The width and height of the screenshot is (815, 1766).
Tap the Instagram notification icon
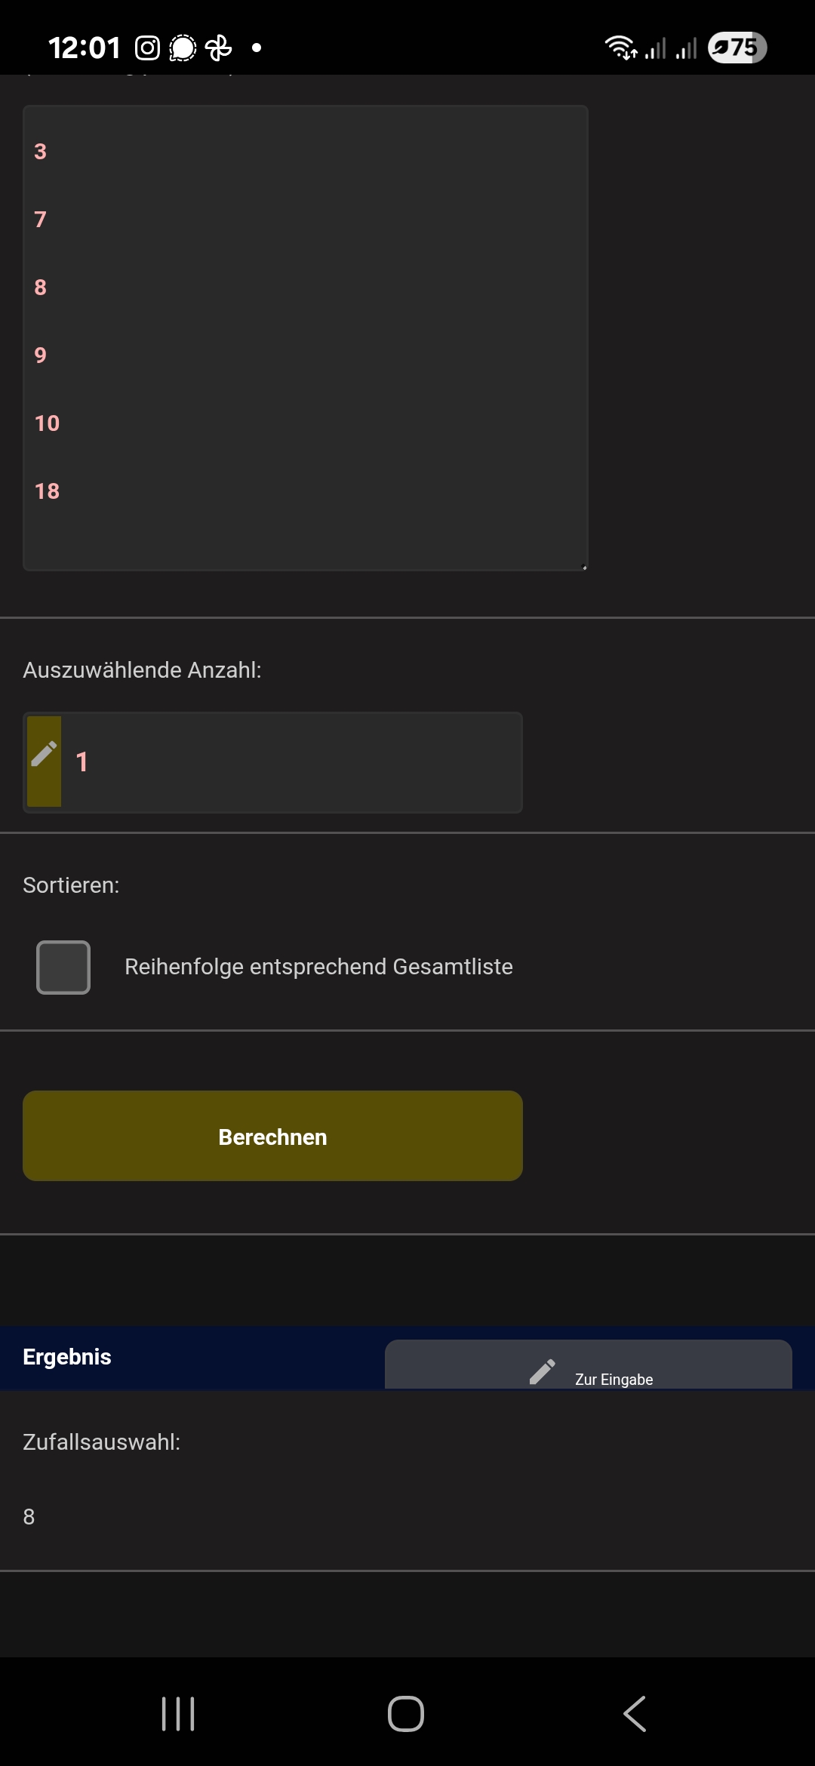[147, 48]
